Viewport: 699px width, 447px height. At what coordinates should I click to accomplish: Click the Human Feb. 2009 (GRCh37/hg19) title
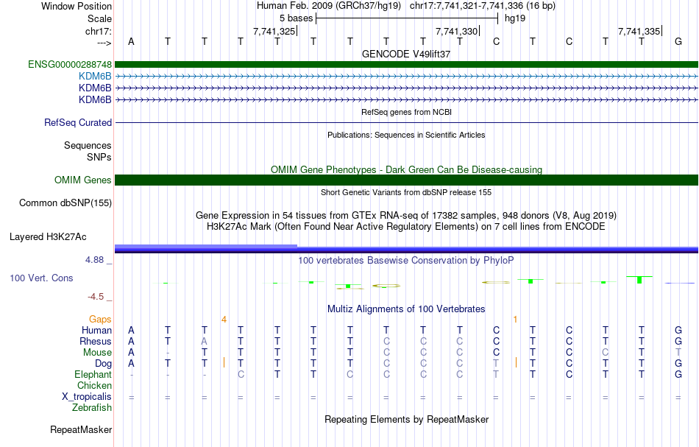pyautogui.click(x=329, y=6)
